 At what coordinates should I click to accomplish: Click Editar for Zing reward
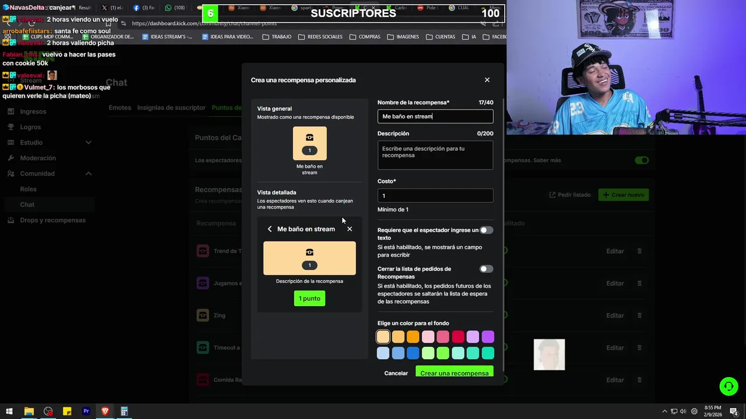pyautogui.click(x=615, y=315)
